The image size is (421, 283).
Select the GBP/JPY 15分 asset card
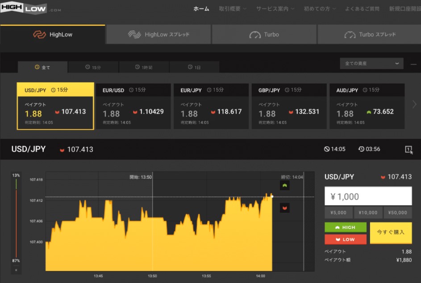tap(289, 106)
